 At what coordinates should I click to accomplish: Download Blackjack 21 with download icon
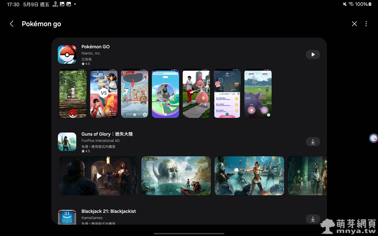click(313, 219)
